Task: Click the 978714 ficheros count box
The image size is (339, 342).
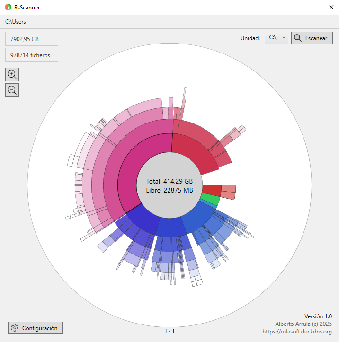Action: (32, 55)
